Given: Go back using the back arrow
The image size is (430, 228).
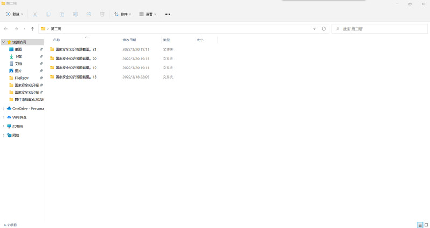Looking at the screenshot, I should tap(6, 28).
